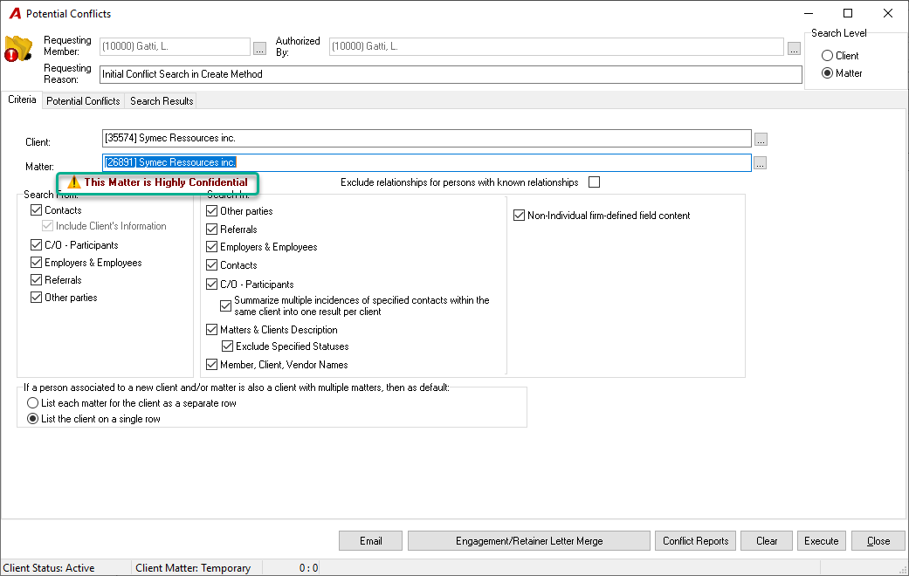Image resolution: width=909 pixels, height=576 pixels.
Task: Uncheck Non-Individual firm-defined field content
Action: tap(519, 216)
